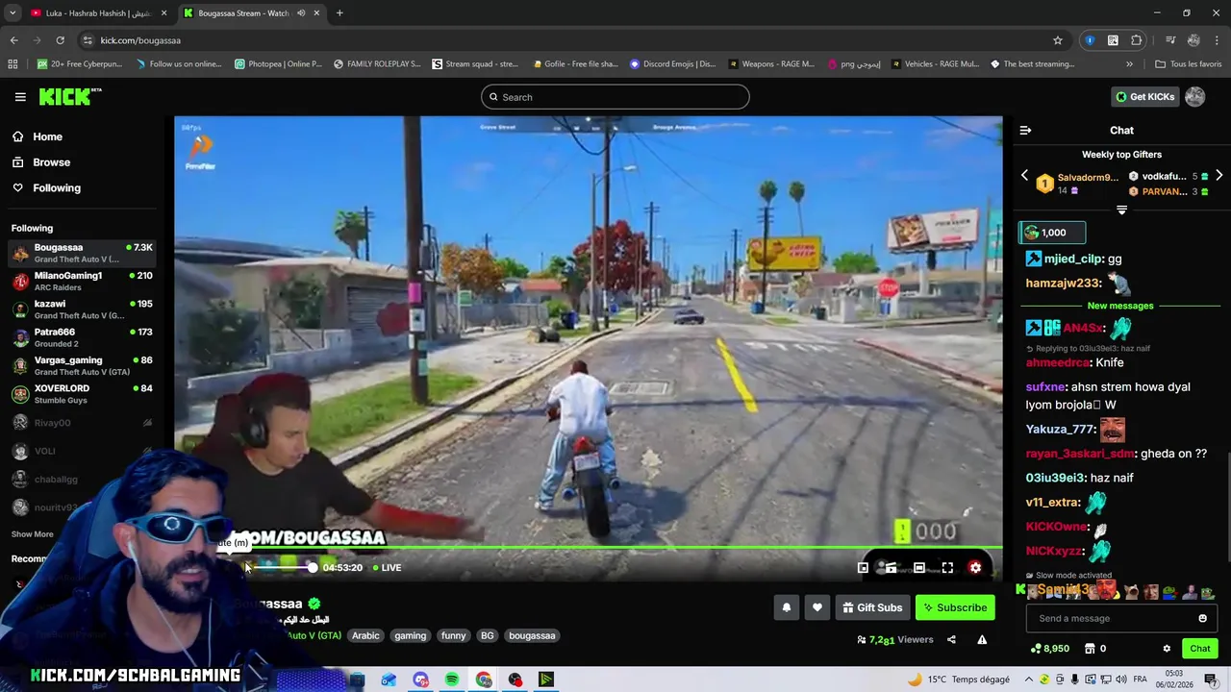1231x692 pixels.
Task: Open Bougassaa channel in Following list
Action: [x=82, y=253]
